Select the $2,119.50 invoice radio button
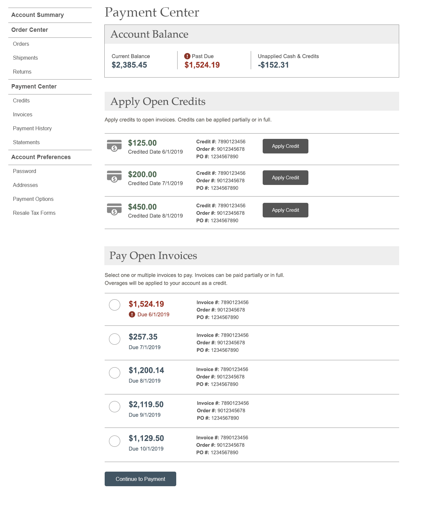This screenshot has height=522, width=424. [x=115, y=407]
